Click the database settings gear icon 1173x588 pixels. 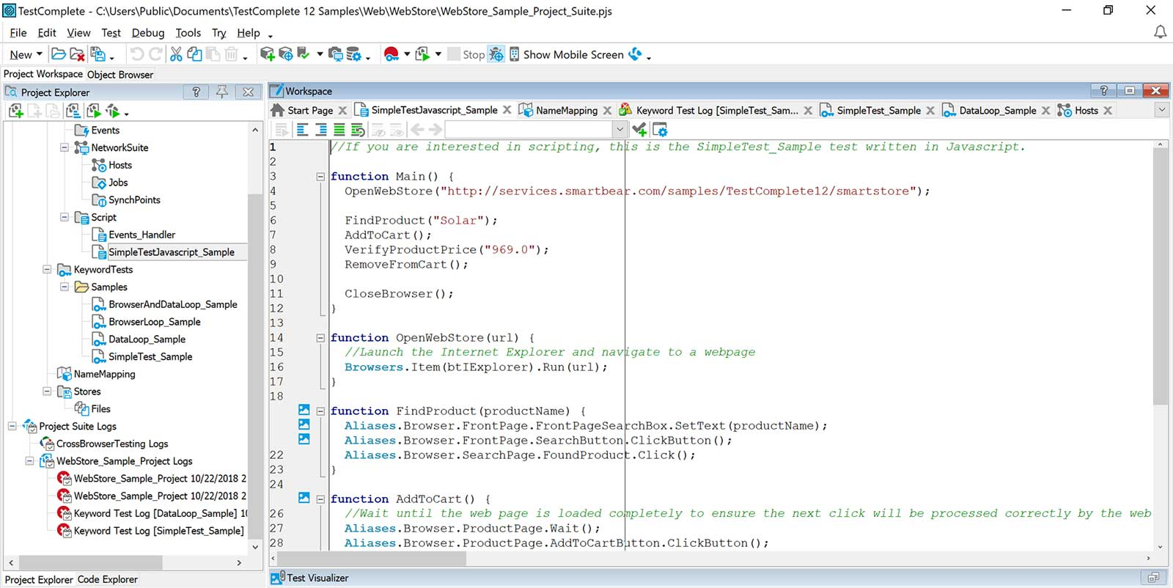pos(354,54)
